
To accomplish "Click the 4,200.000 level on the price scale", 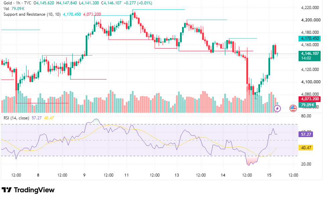I will pyautogui.click(x=311, y=20).
